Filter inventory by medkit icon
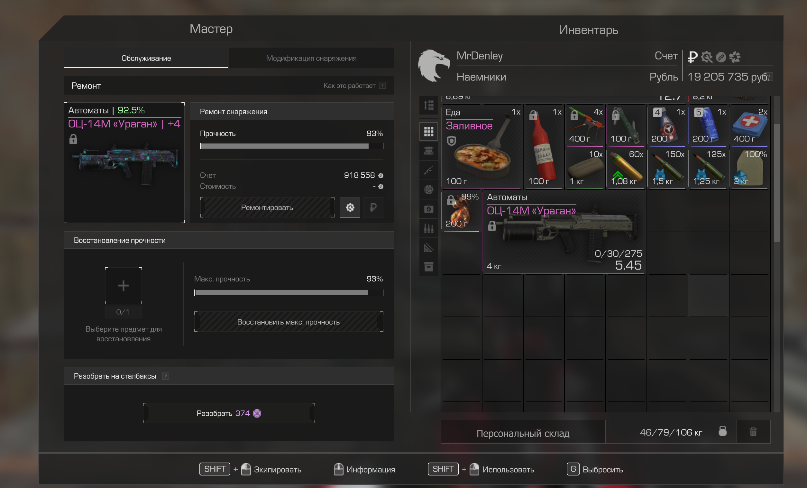The height and width of the screenshot is (488, 807). point(428,209)
